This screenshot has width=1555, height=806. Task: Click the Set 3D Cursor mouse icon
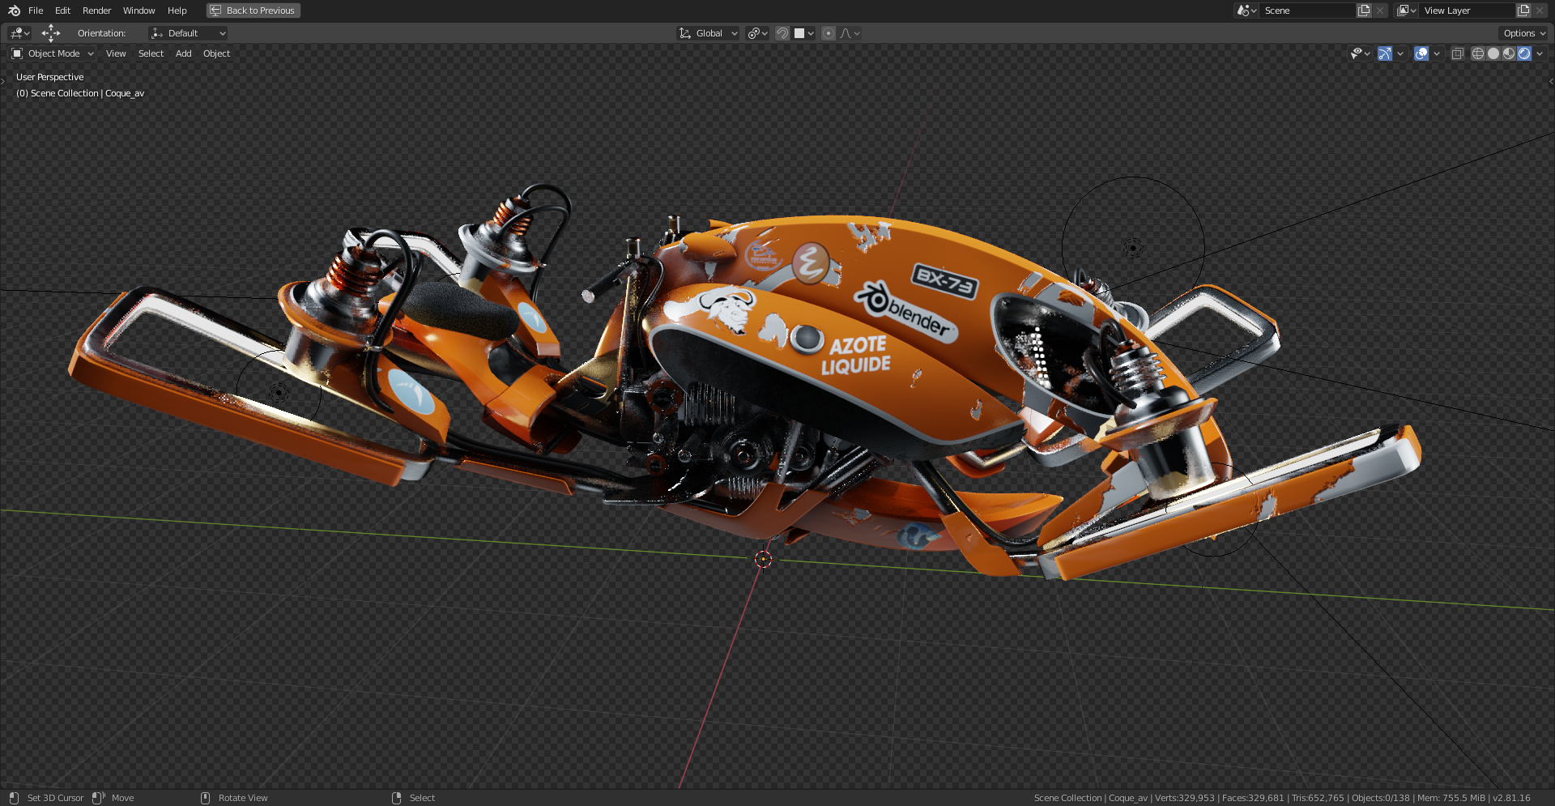click(14, 798)
